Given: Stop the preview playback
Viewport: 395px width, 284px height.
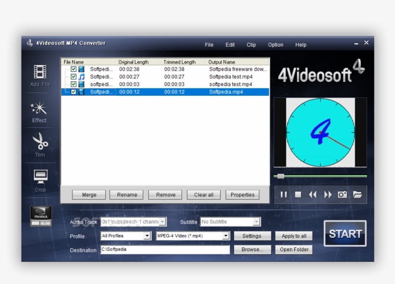Looking at the screenshot, I should [298, 194].
